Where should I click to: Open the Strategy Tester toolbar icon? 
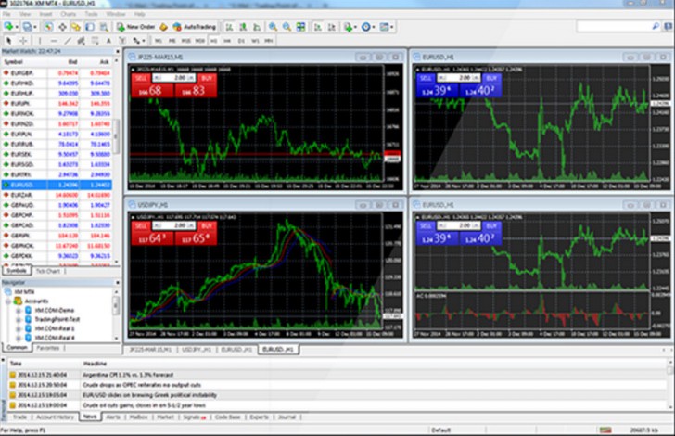click(104, 27)
